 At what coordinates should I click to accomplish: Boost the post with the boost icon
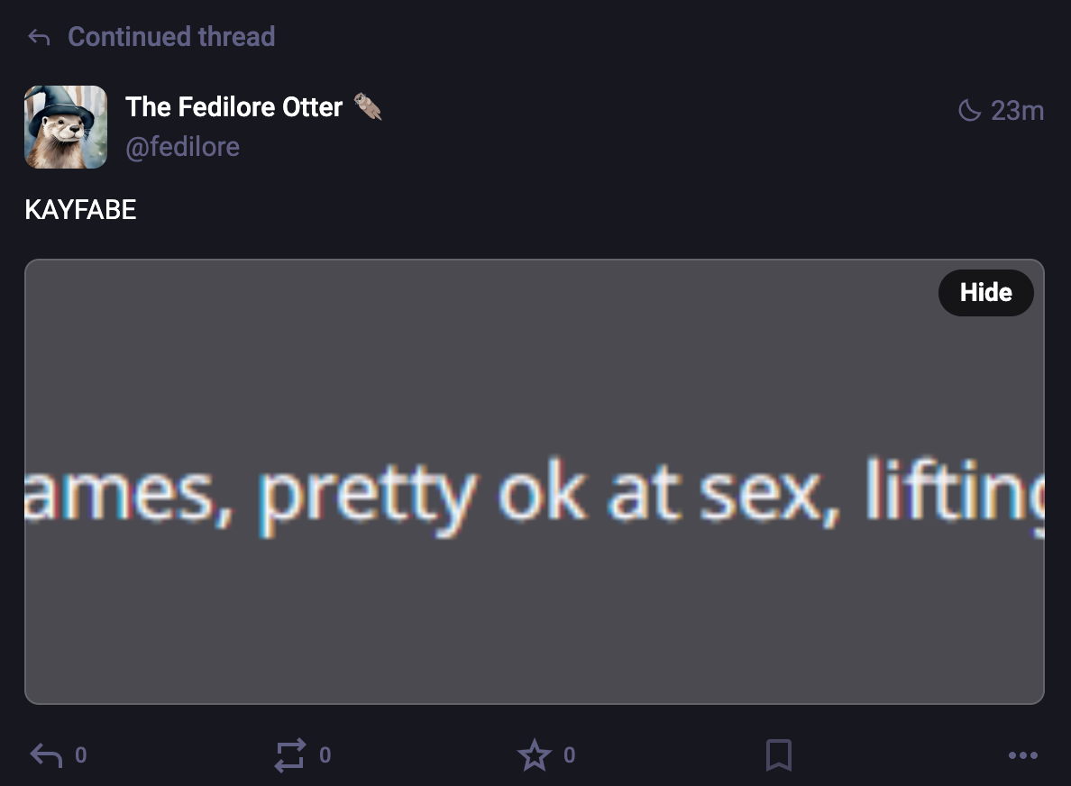click(290, 755)
